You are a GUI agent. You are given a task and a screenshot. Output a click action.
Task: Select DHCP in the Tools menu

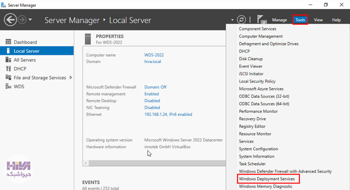pos(244,51)
